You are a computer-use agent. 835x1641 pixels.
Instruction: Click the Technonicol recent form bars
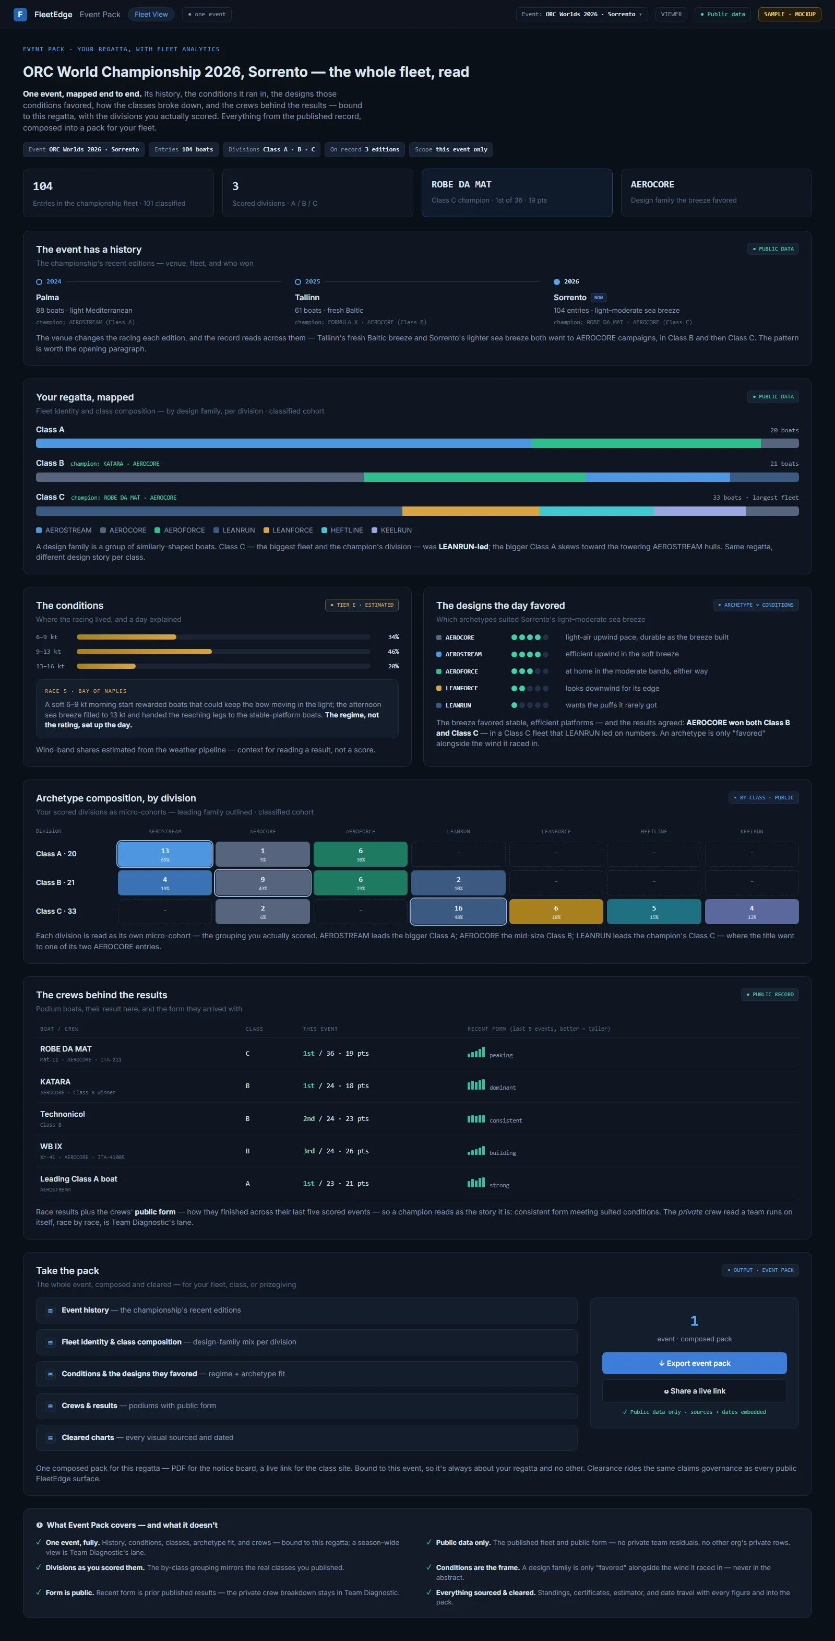pyautogui.click(x=476, y=1119)
